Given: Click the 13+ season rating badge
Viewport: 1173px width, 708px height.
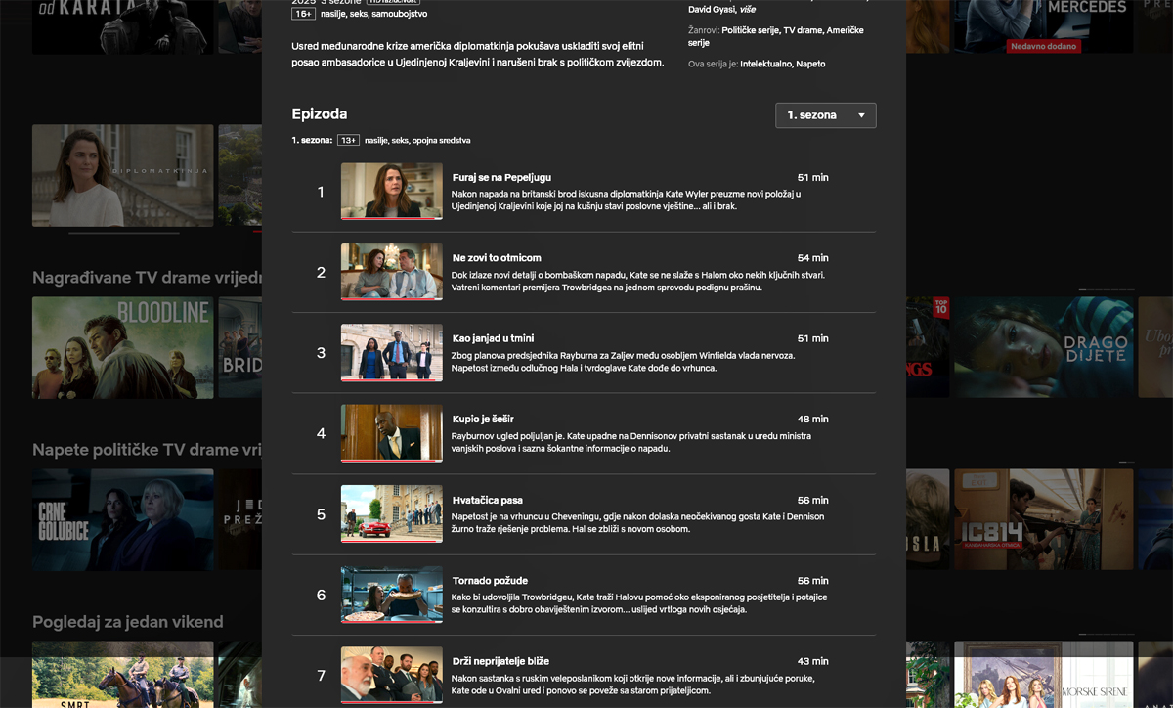Looking at the screenshot, I should (348, 141).
